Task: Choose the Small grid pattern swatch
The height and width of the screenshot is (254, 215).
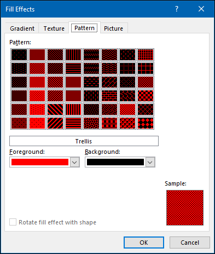Action: point(146,55)
